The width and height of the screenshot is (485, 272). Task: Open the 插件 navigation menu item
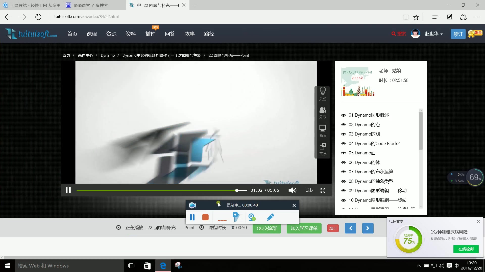tap(150, 34)
